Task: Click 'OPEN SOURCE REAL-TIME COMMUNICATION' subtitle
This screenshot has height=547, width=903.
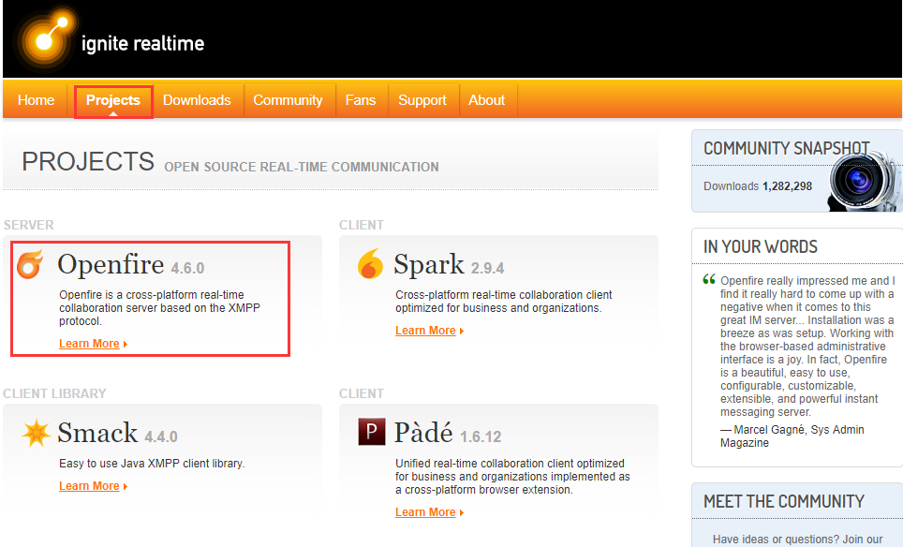Action: coord(302,167)
